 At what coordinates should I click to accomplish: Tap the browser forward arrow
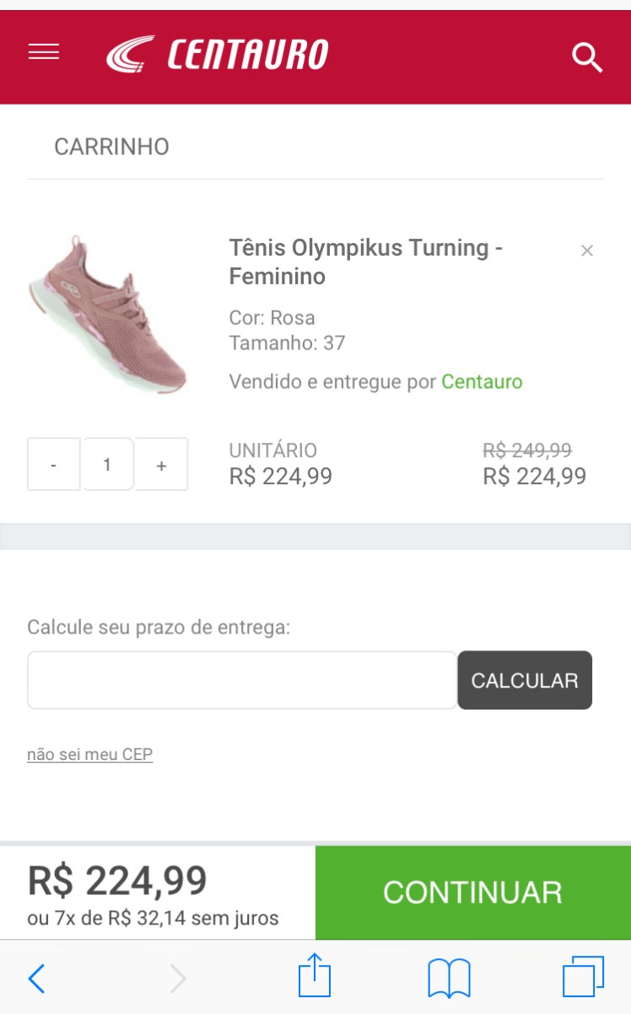(177, 979)
